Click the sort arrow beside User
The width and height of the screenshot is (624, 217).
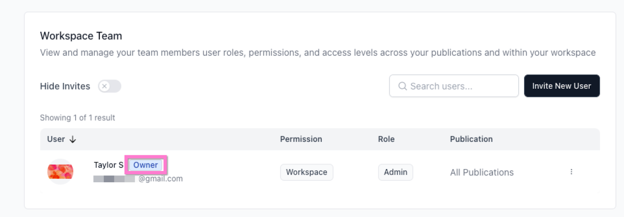click(73, 139)
